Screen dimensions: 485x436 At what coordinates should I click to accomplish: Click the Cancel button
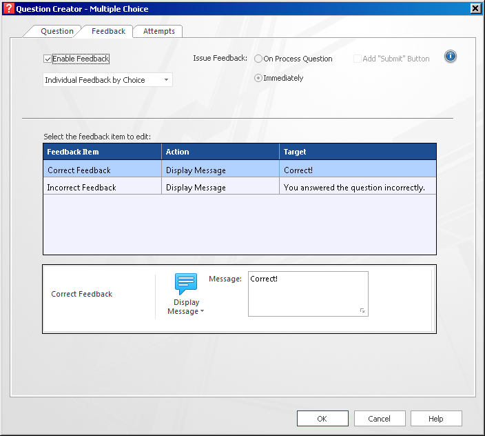coord(380,419)
